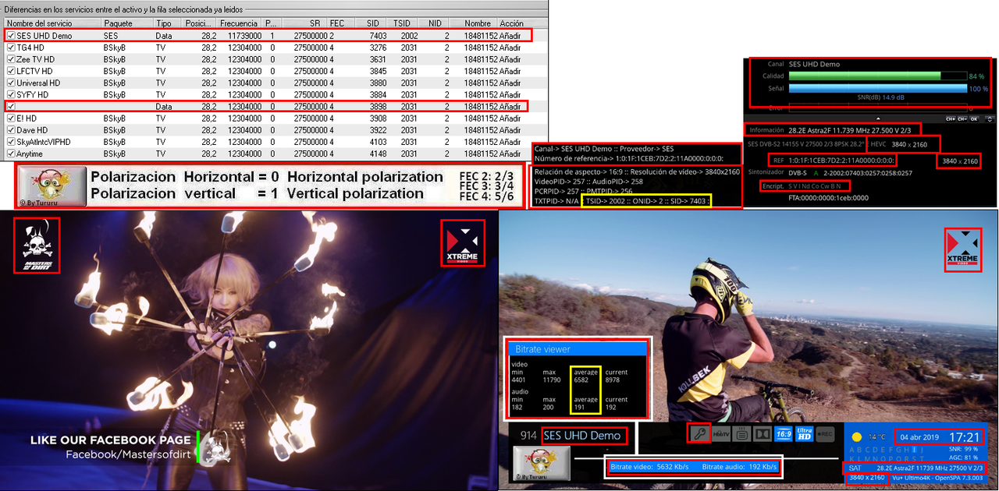
Task: Click the green Calidad quality bar
Action: point(865,76)
